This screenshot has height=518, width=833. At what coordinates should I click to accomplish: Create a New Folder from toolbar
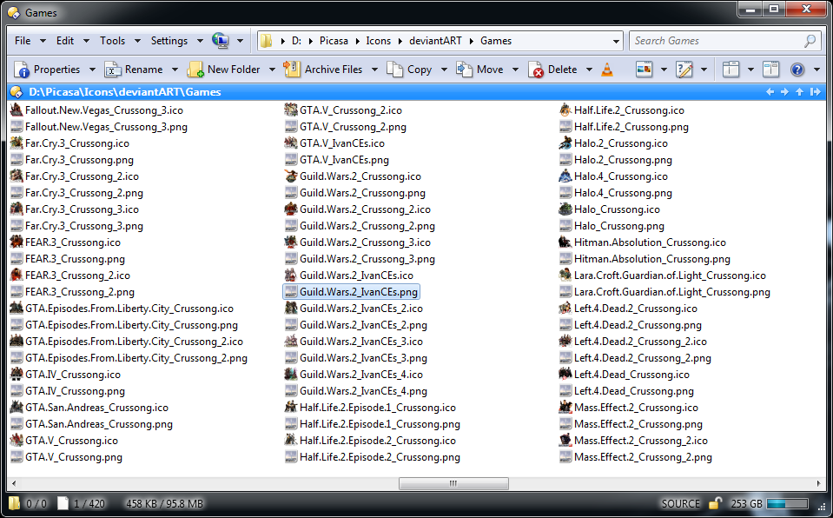pos(223,70)
